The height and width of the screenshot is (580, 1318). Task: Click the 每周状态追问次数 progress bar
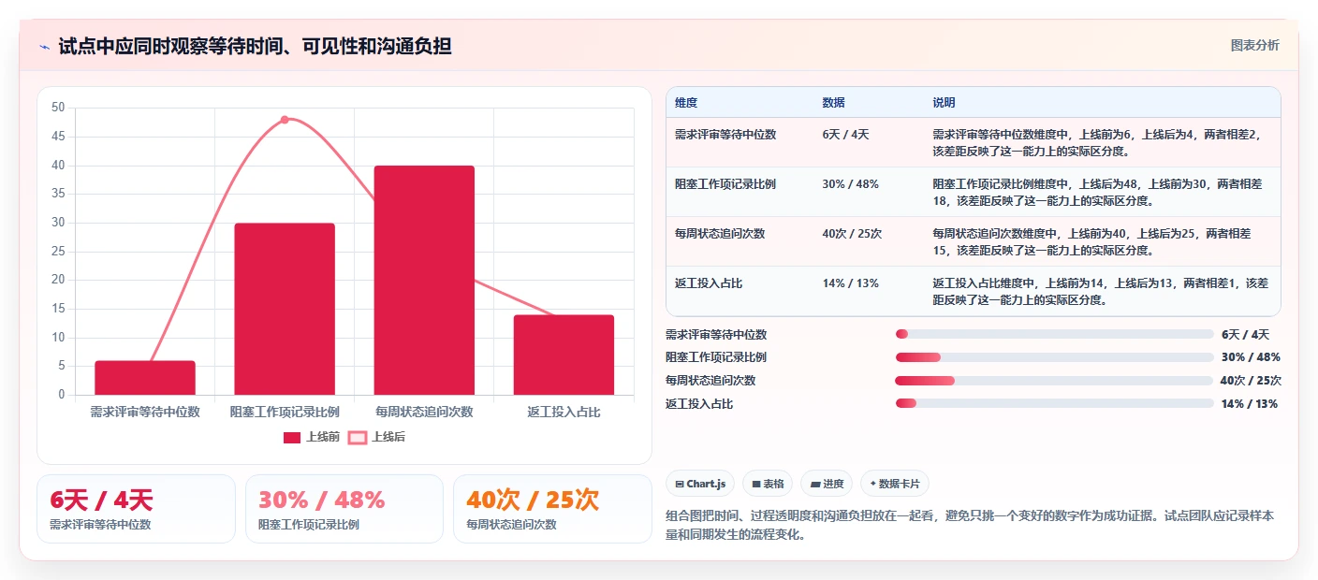1054,380
